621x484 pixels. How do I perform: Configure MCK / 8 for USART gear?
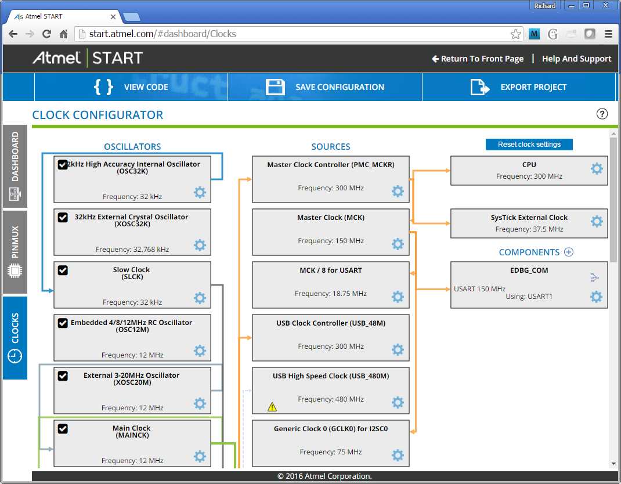click(398, 297)
